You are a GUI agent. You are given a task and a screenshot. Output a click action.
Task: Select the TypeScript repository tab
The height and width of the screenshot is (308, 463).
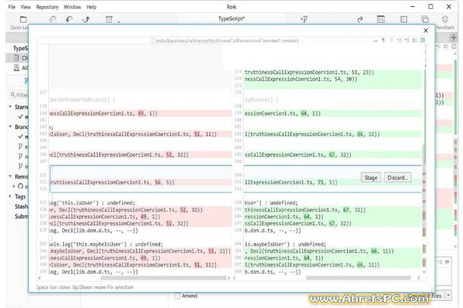[232, 19]
